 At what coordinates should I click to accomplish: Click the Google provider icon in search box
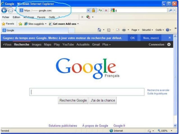(x=113, y=10)
